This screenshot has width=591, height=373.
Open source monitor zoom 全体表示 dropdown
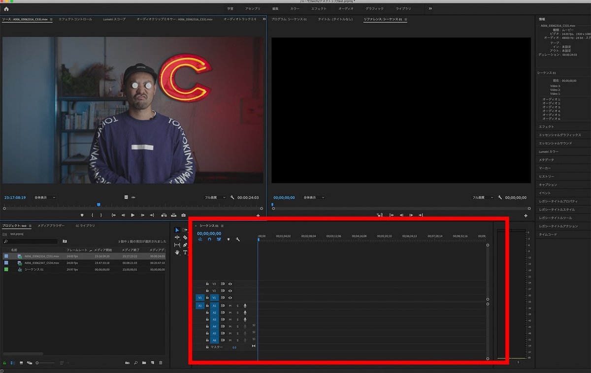coord(44,197)
